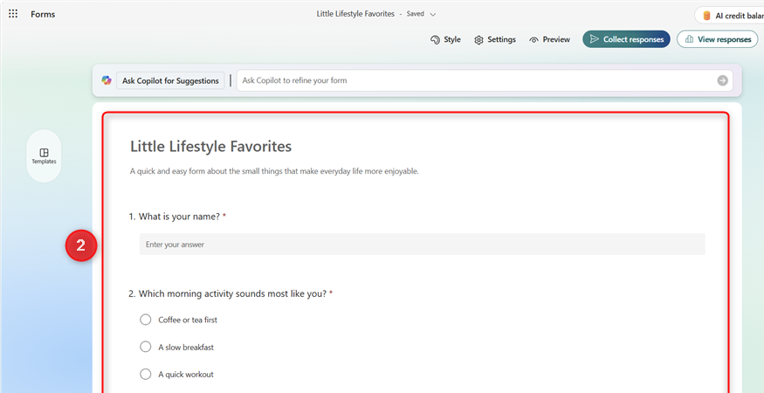Image resolution: width=764 pixels, height=393 pixels.
Task: Expand the Little Lifestyle Favorites title dropdown
Action: pyautogui.click(x=433, y=14)
